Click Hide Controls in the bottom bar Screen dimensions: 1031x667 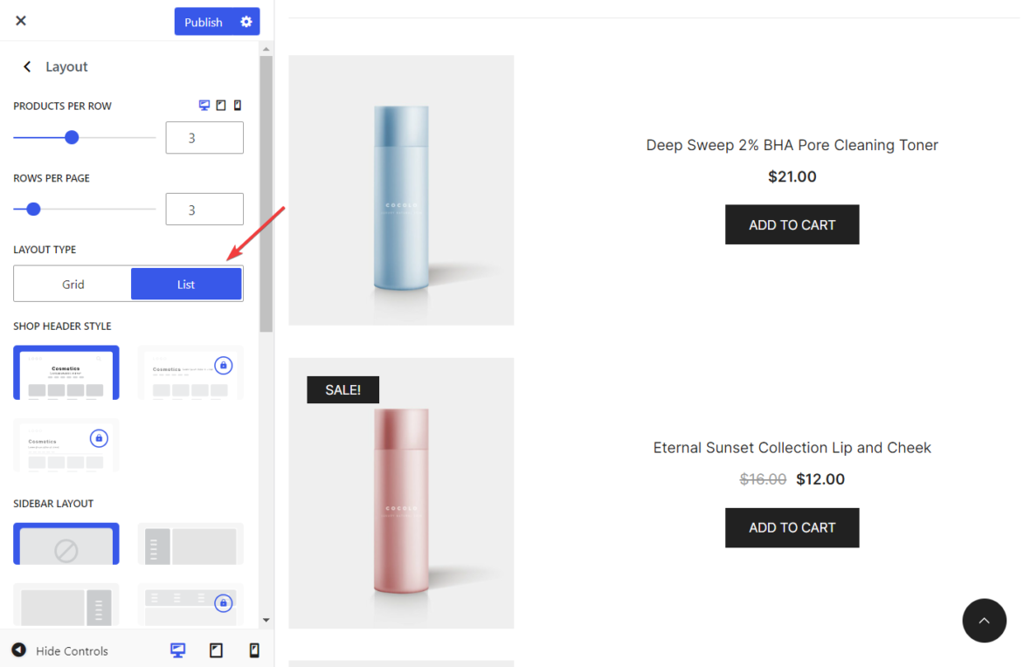click(72, 650)
